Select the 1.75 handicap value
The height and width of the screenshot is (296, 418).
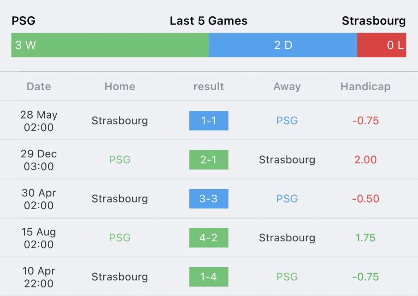pyautogui.click(x=365, y=238)
